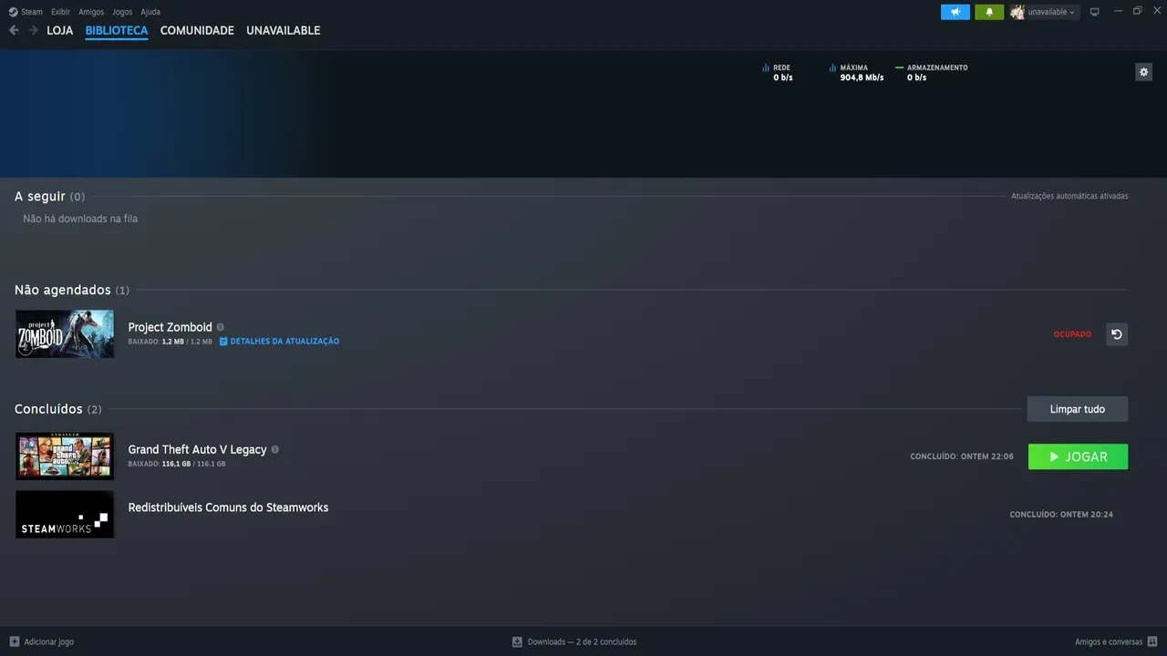Click the A seguir section heading
The height and width of the screenshot is (656, 1167).
(49, 197)
